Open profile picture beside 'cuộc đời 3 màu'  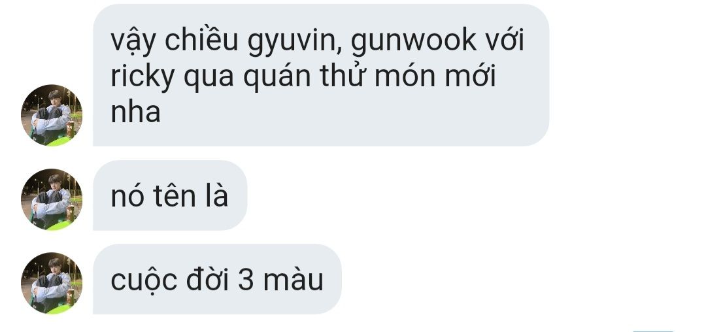pyautogui.click(x=52, y=283)
